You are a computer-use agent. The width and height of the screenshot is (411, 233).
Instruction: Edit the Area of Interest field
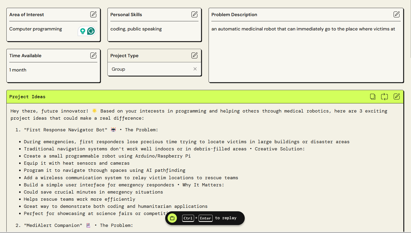tap(93, 14)
